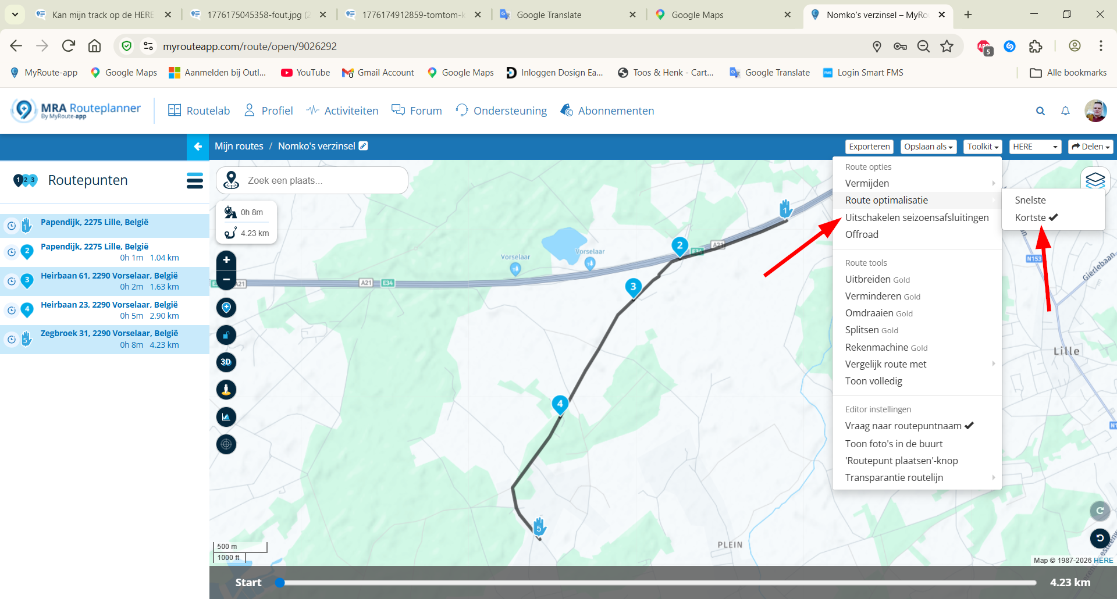Open the Toolkit dropdown
Viewport: 1117px width, 599px height.
[982, 147]
